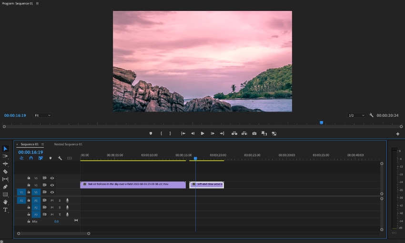405x243 pixels.
Task: Switch to Nested Sequence 01 tab
Action: click(x=68, y=144)
